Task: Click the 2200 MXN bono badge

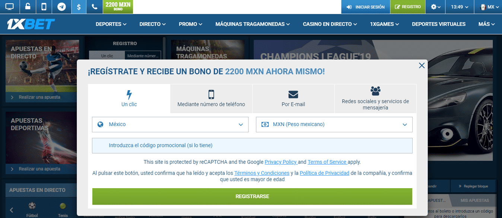Action: click(118, 6)
